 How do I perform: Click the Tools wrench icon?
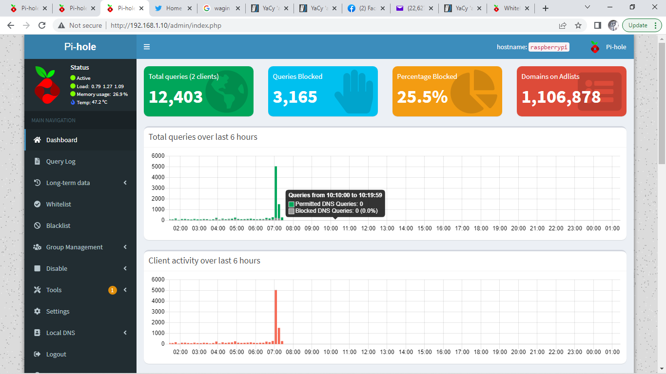(x=37, y=290)
